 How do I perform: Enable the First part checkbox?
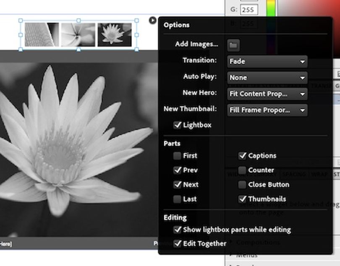[x=177, y=156]
